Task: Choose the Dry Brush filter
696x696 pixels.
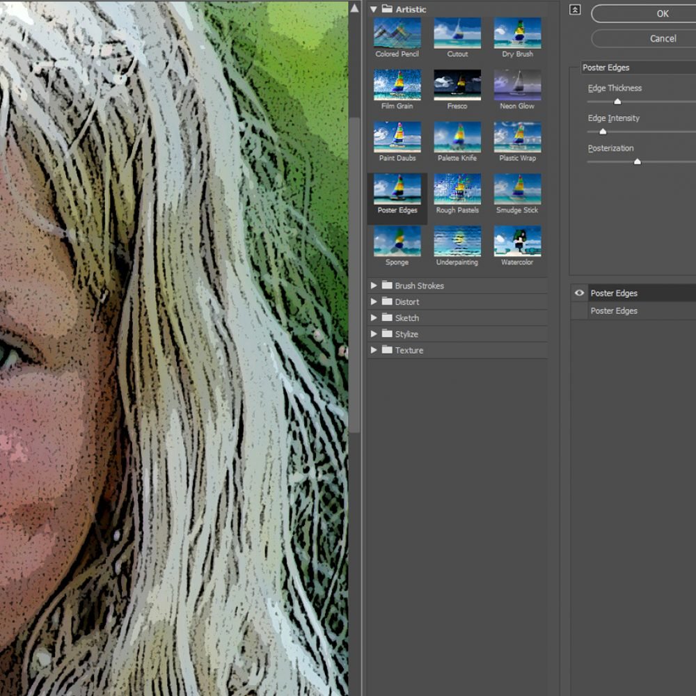Action: 517,33
